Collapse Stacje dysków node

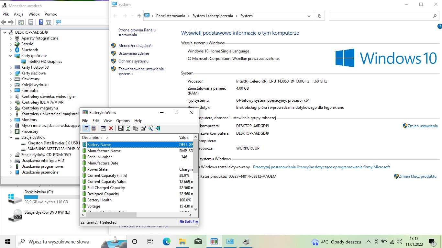11,137
